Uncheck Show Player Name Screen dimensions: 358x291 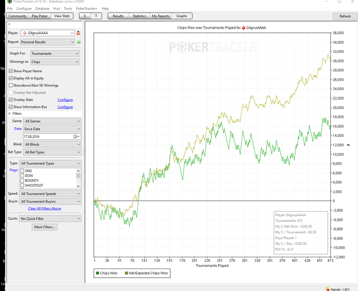(x=11, y=71)
